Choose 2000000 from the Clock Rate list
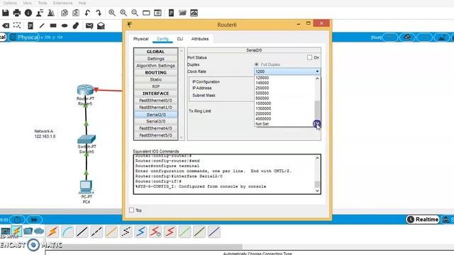Image resolution: width=454 pixels, height=255 pixels. click(263, 113)
